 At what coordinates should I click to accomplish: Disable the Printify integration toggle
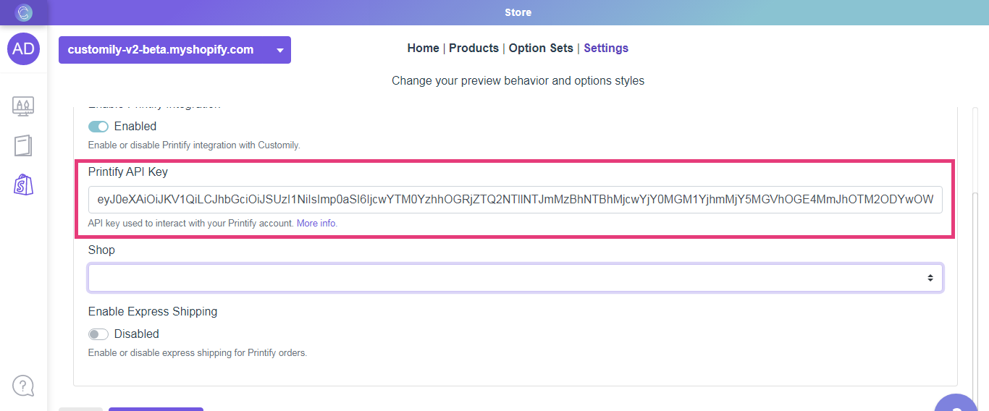click(x=98, y=127)
